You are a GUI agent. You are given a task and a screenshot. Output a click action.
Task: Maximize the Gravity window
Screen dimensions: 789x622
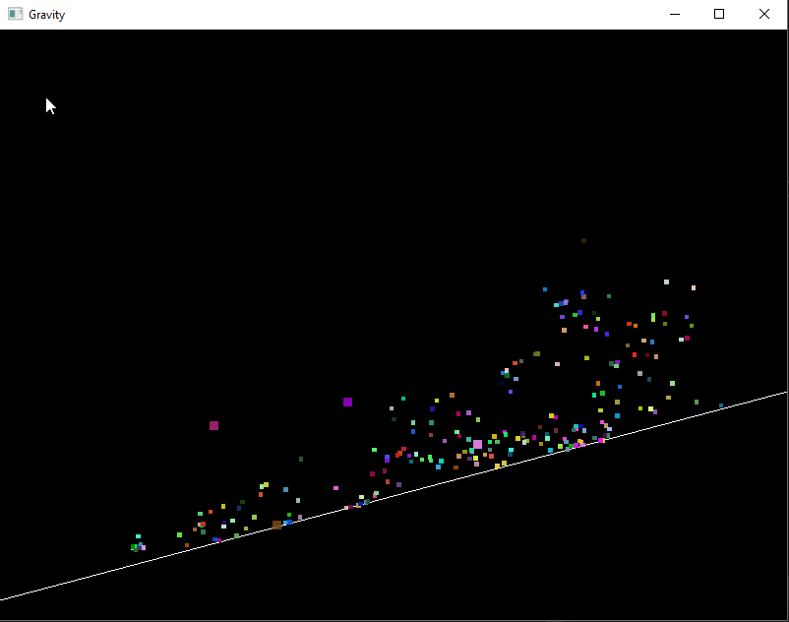pyautogui.click(x=719, y=14)
